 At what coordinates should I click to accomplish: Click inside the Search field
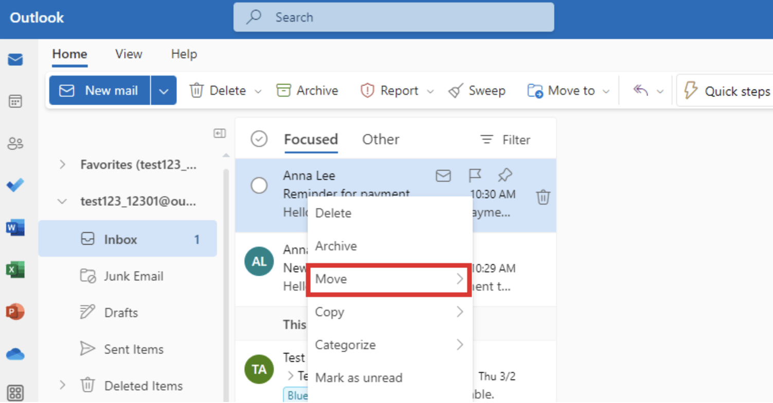click(x=394, y=17)
